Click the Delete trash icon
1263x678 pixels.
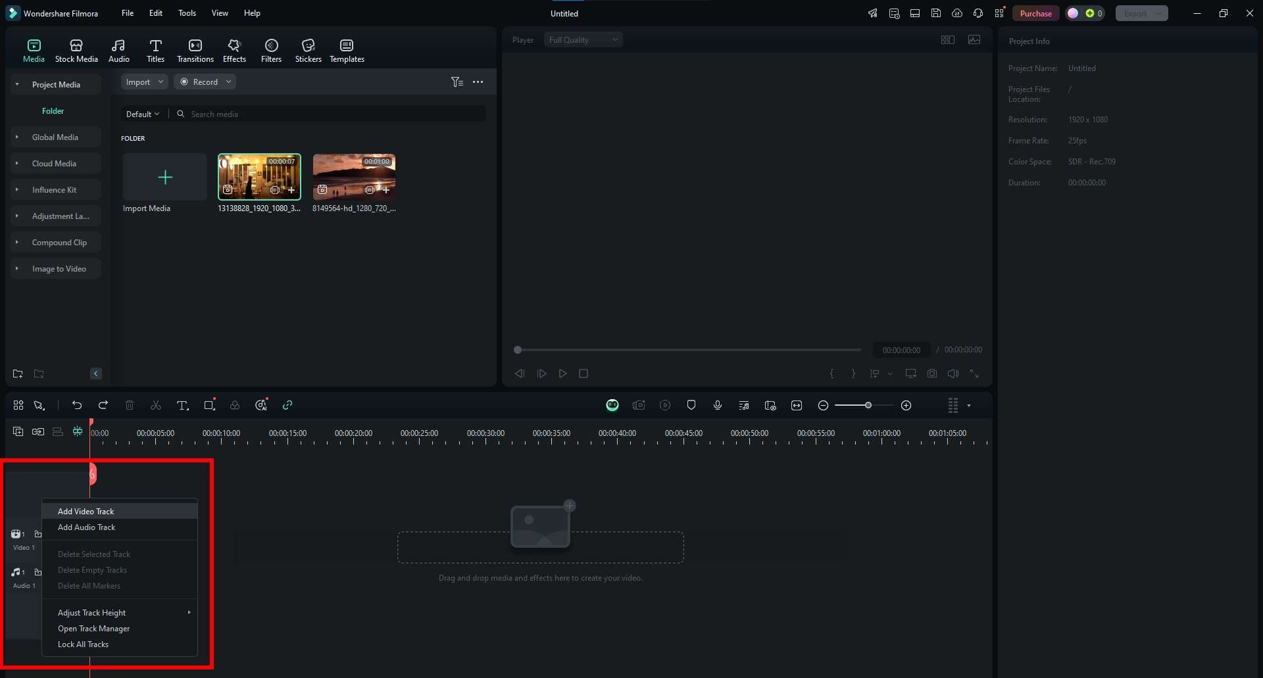tap(130, 405)
